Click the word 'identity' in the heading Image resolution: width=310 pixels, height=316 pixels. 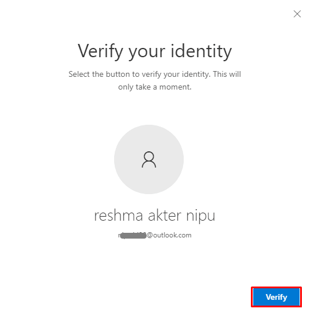(x=201, y=51)
